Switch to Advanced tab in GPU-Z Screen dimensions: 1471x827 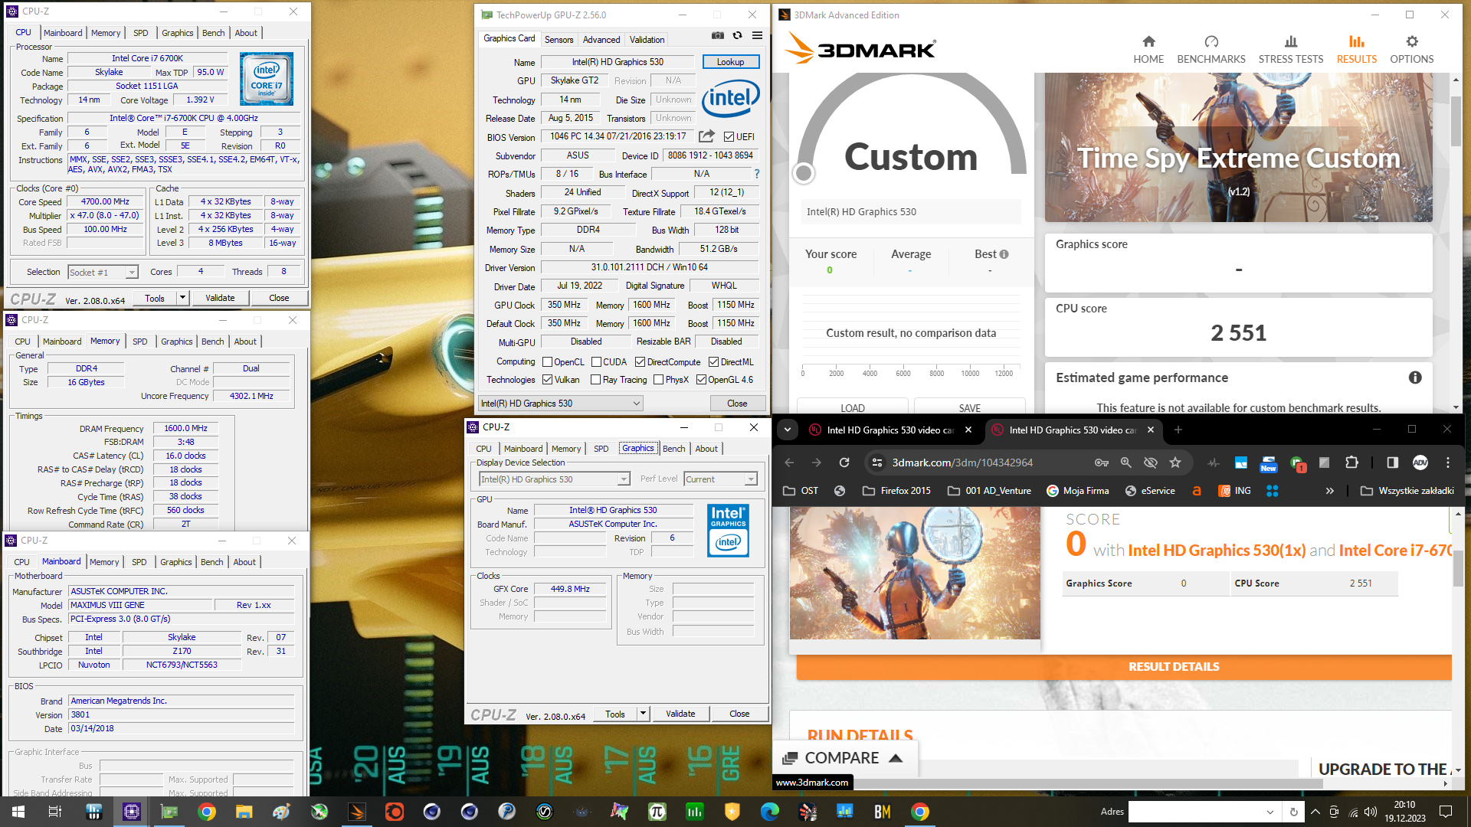[601, 40]
